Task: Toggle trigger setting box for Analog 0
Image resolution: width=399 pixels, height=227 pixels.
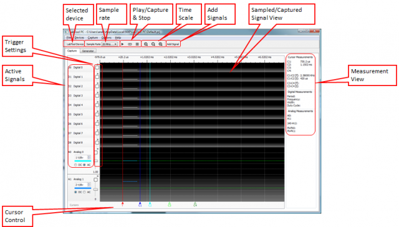Action: point(96,152)
